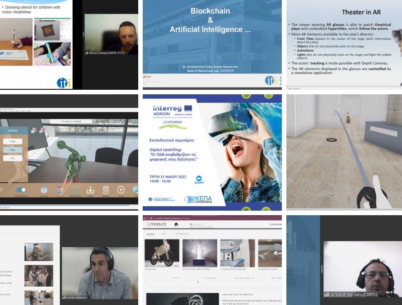Select the second tab under Produce header
402x305 pixels.
pos(164,234)
